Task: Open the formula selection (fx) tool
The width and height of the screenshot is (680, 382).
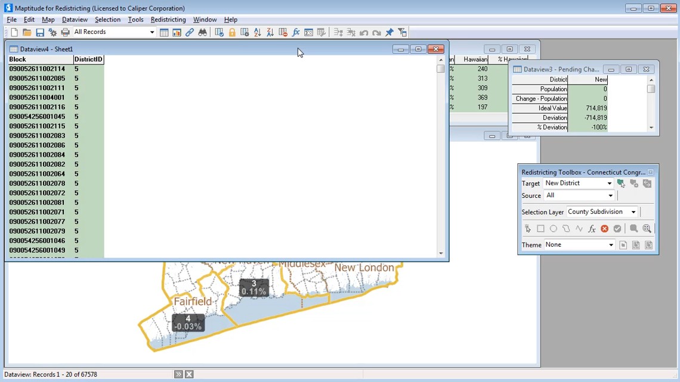Action: coord(591,228)
